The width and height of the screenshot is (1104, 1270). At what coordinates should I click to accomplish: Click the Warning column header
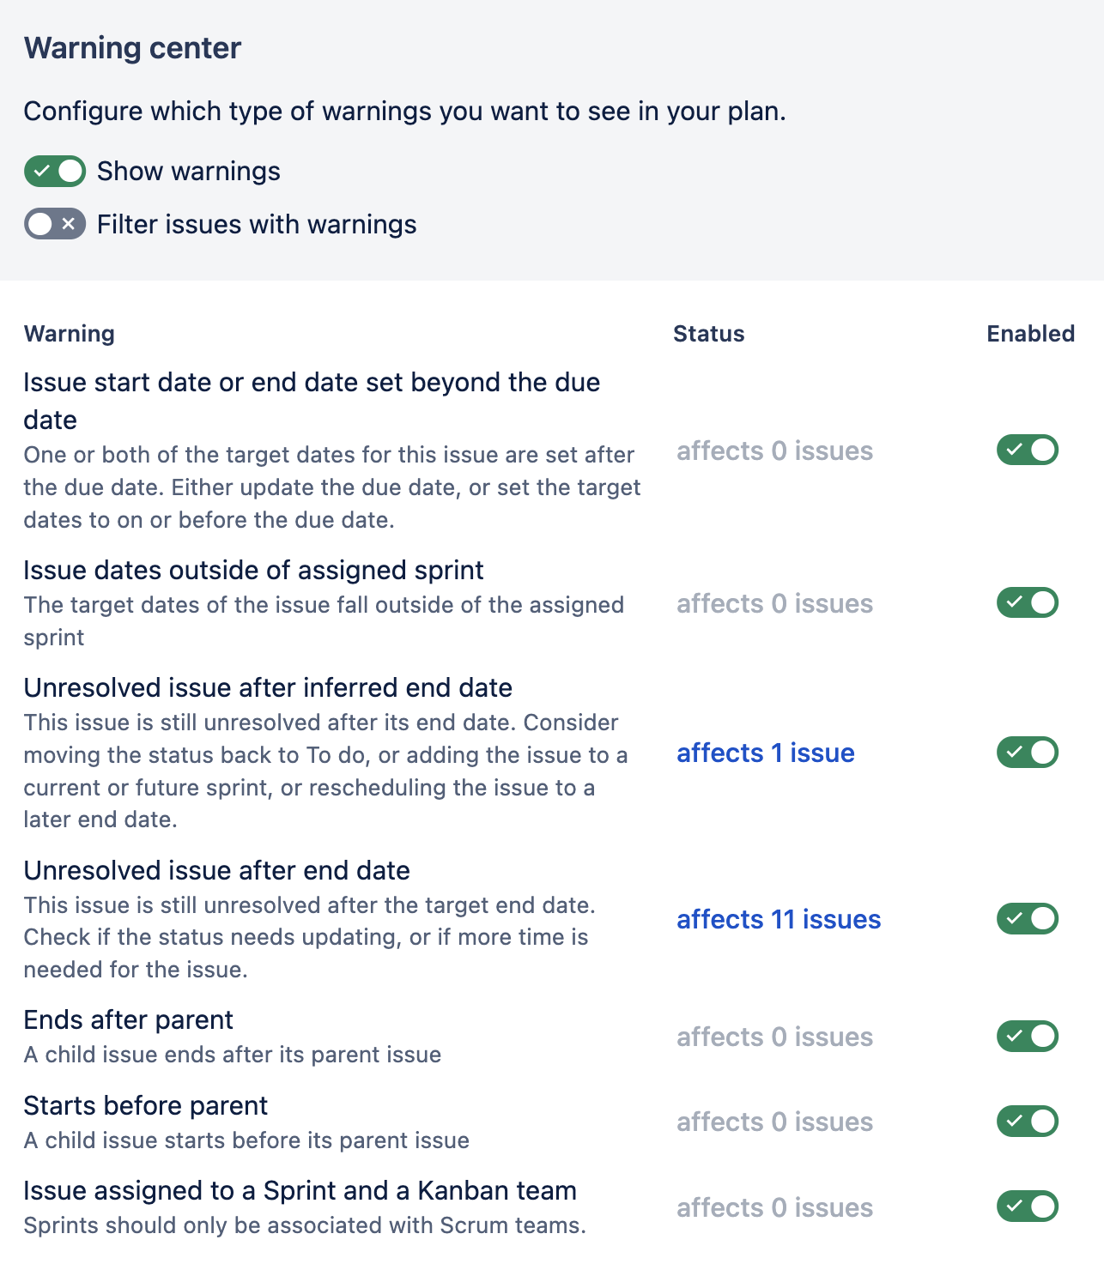tap(70, 334)
